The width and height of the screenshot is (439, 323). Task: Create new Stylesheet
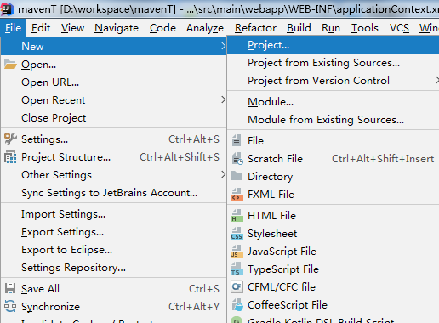coord(334,234)
